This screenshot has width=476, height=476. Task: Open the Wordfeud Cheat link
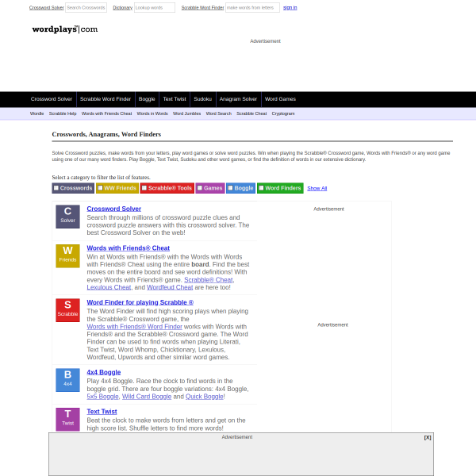click(x=170, y=287)
